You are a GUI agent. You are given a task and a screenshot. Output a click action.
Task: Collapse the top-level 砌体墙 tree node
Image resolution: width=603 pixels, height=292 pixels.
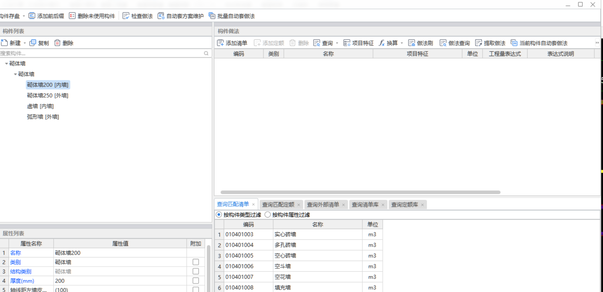click(7, 64)
